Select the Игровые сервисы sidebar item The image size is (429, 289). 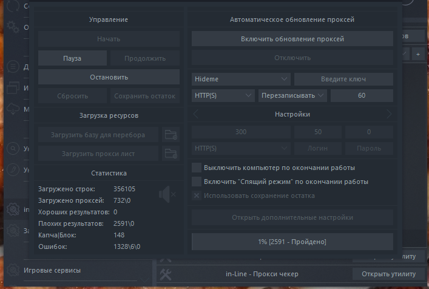pos(52,270)
